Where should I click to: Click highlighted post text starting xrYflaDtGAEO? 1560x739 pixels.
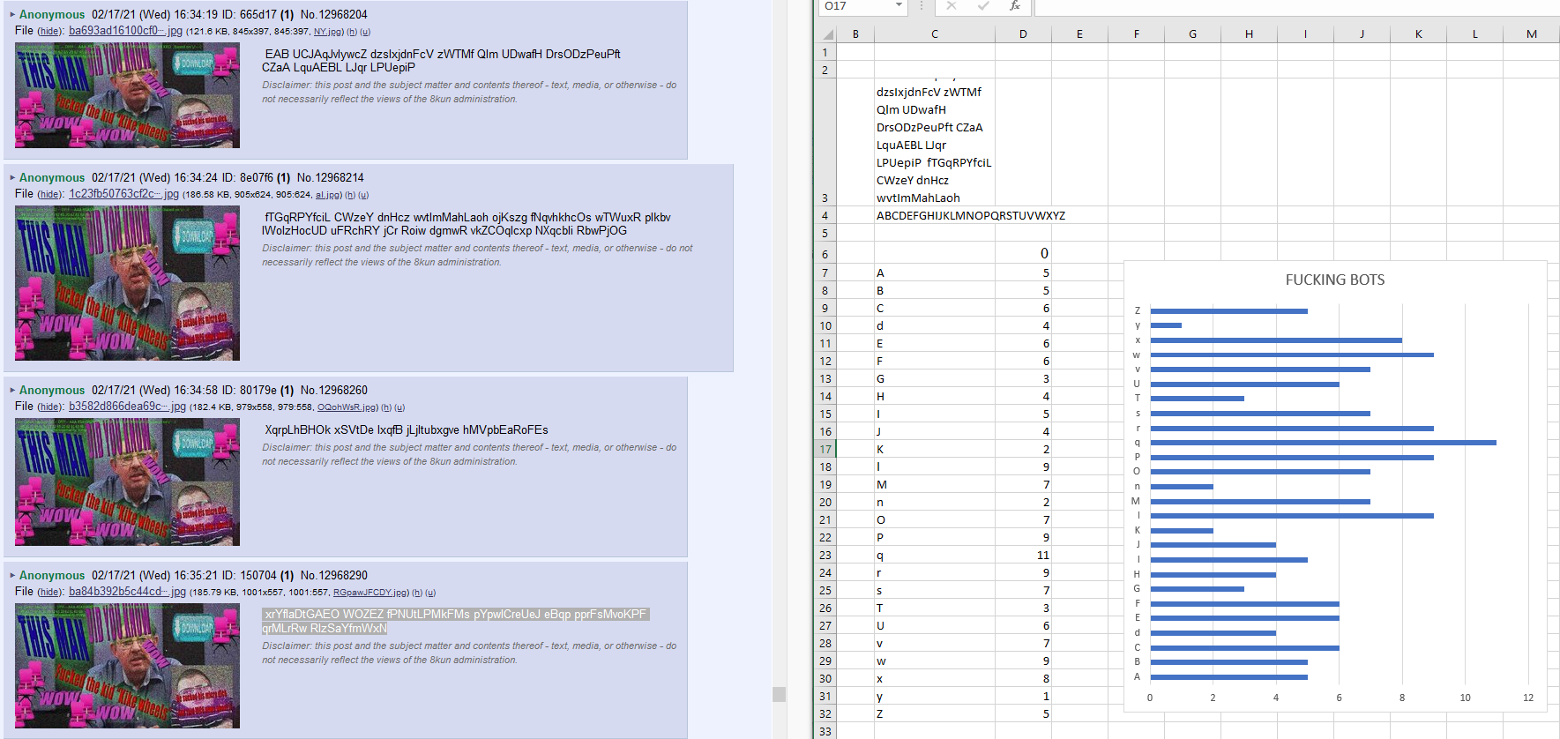click(455, 622)
